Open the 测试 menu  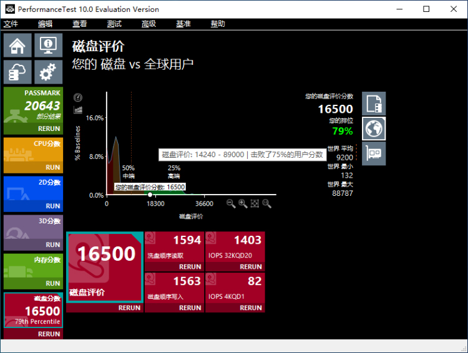(114, 24)
